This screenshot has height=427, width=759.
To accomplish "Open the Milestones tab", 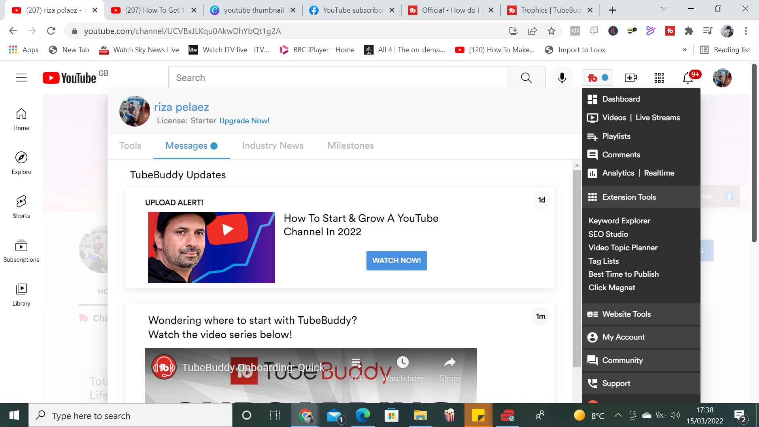I will click(351, 145).
